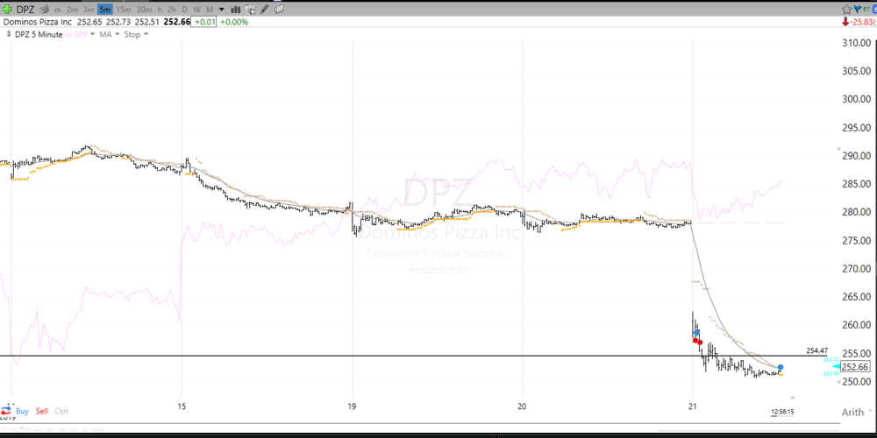Click the blue flag icon

(858, 10)
